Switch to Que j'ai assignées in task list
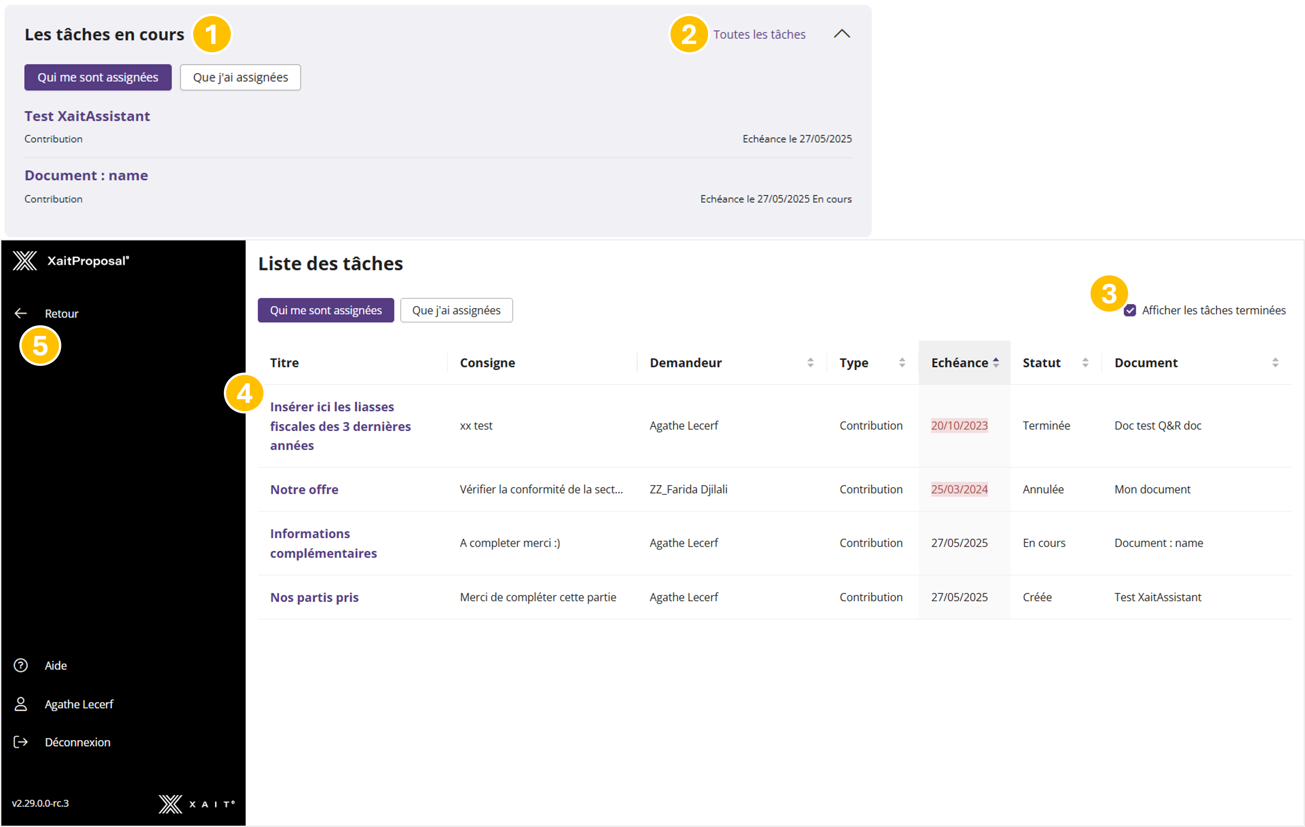 [x=456, y=310]
